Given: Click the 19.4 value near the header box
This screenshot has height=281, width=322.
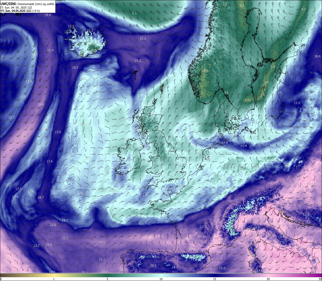Looking at the screenshot, I should pos(48,15).
